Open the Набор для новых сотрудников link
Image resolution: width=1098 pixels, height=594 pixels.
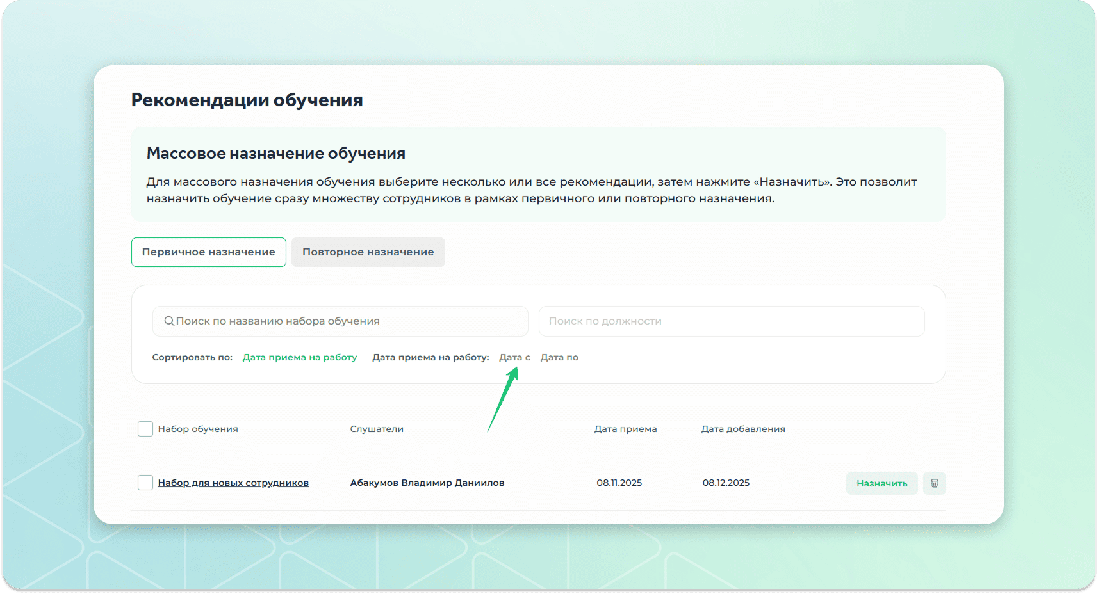click(233, 483)
